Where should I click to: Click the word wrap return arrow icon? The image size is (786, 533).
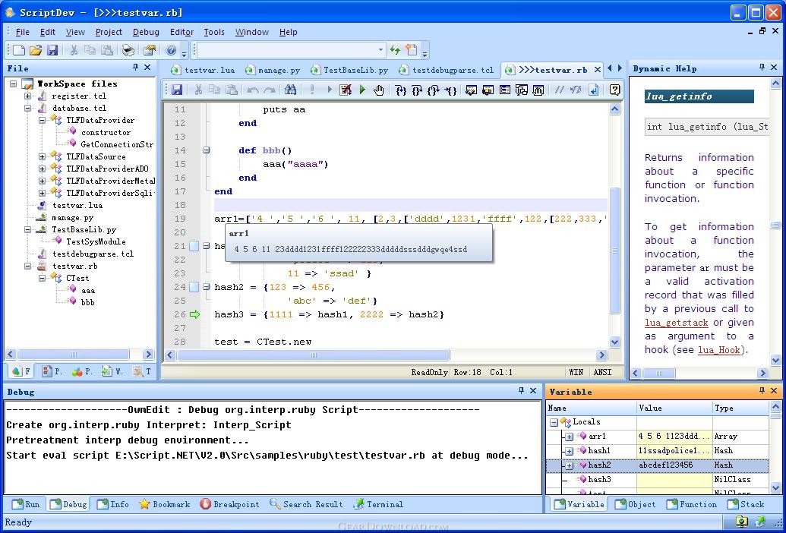coord(594,90)
